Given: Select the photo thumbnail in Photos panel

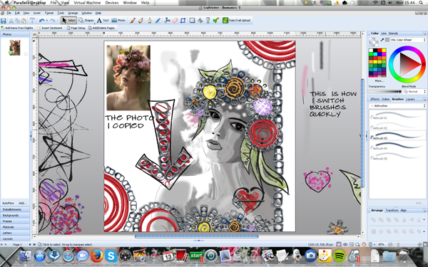Looking at the screenshot, I should [x=15, y=48].
